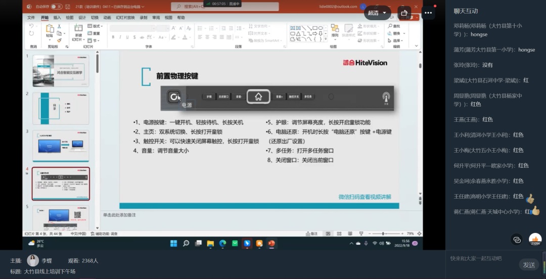Click the Windows Start button
This screenshot has width=546, height=279.
coord(174,244)
